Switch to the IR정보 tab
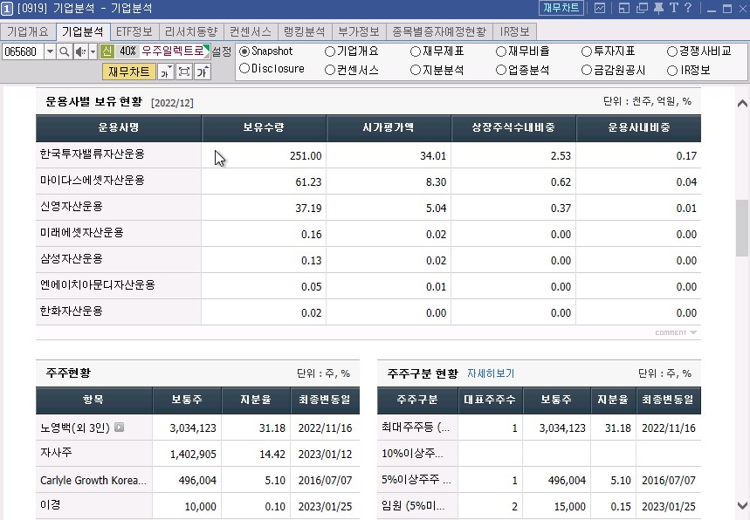Image resolution: width=750 pixels, height=520 pixels. (x=514, y=31)
